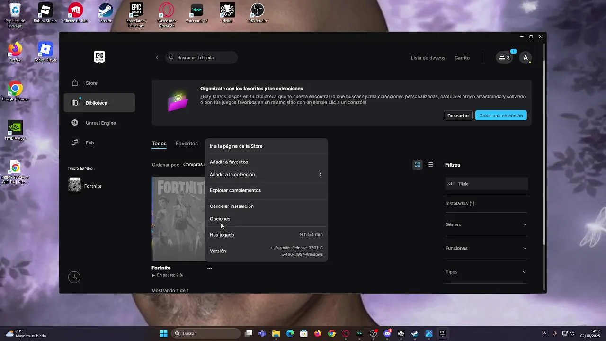
Task: Open OBS Studio desktop icon
Action: 258,13
